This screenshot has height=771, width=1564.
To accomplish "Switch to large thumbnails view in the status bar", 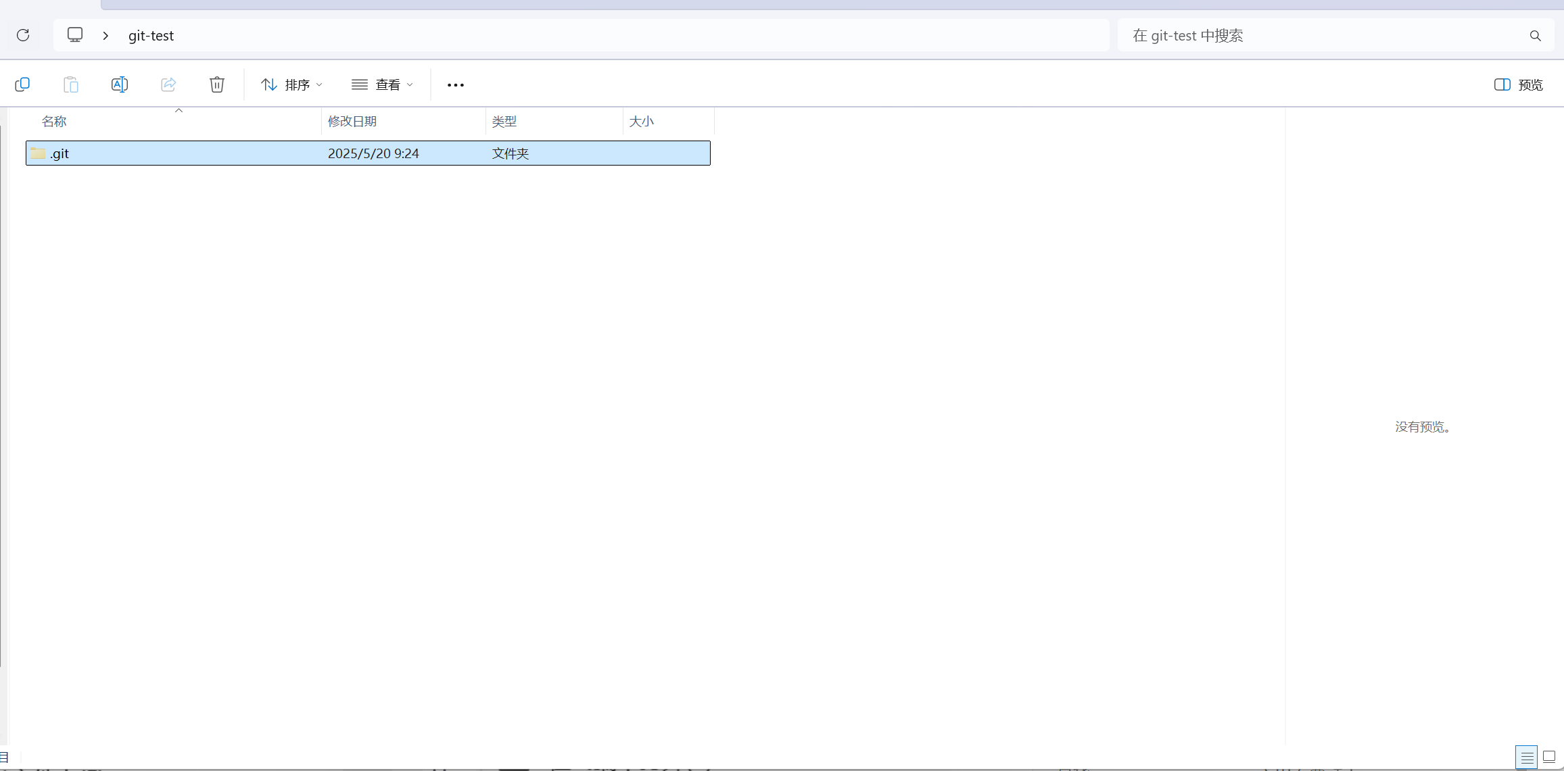I will click(1549, 757).
